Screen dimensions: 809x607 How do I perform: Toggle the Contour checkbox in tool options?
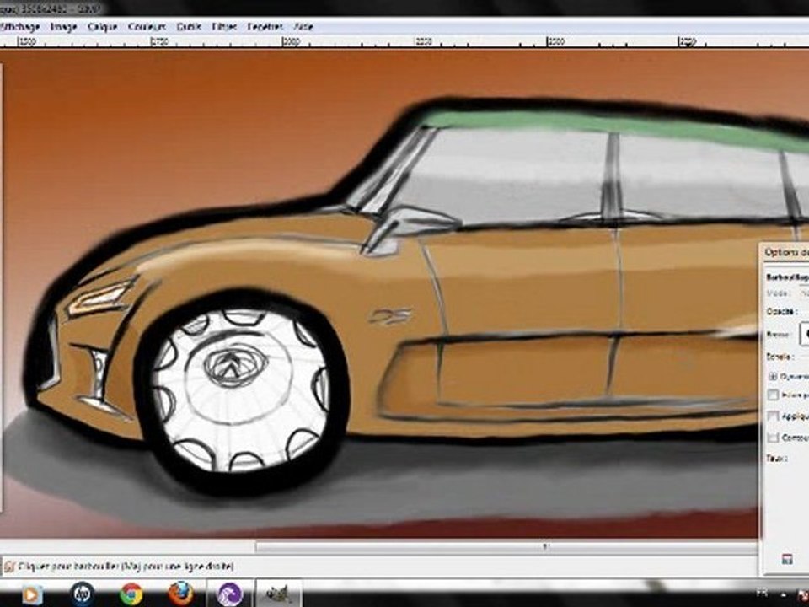pyautogui.click(x=773, y=438)
